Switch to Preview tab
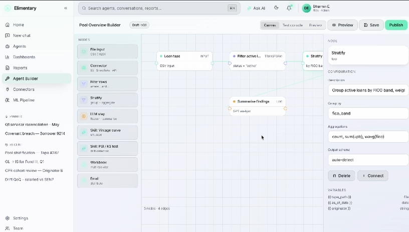The width and height of the screenshot is (409, 232). click(x=315, y=25)
